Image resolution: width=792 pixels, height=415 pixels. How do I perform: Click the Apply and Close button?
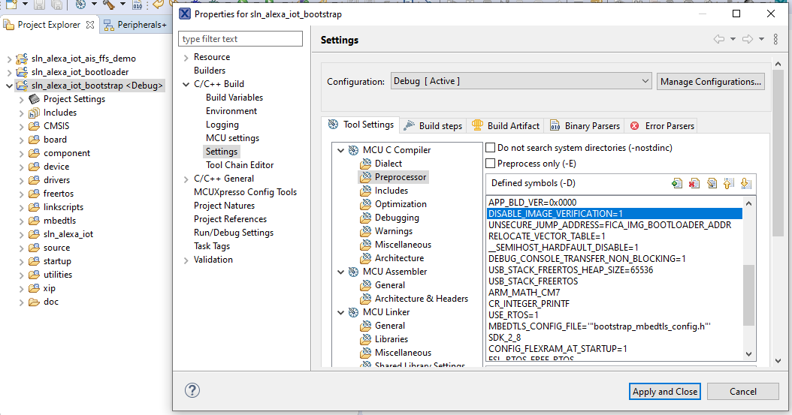pyautogui.click(x=665, y=391)
